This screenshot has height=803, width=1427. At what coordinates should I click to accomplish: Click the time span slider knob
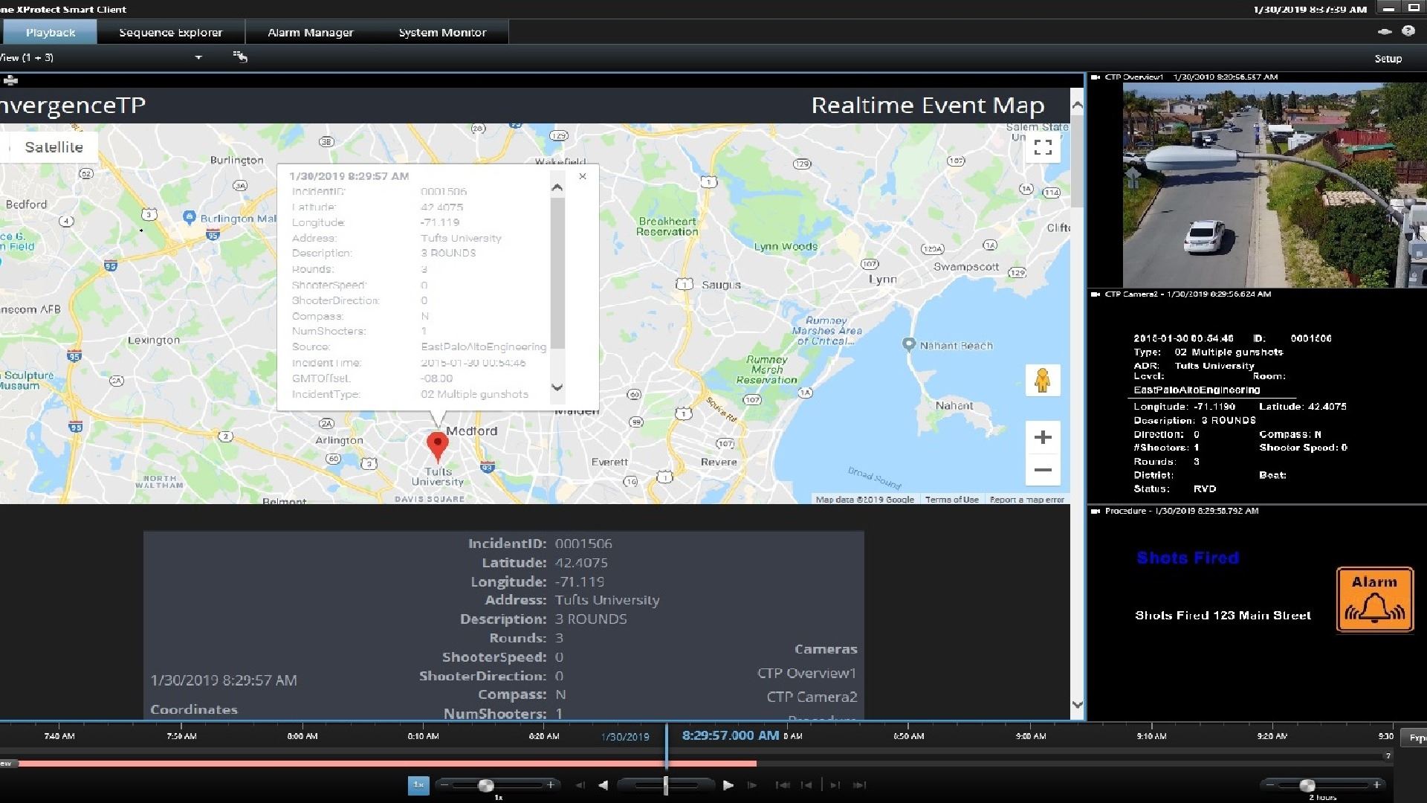coord(1307,785)
